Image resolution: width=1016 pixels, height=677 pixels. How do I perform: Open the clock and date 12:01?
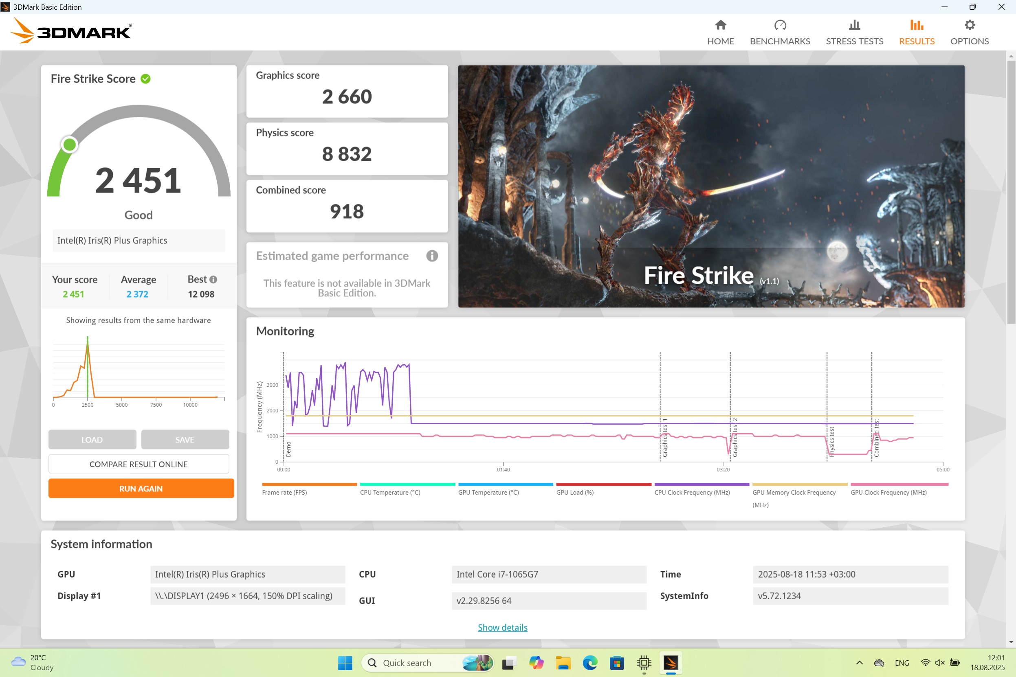(987, 663)
